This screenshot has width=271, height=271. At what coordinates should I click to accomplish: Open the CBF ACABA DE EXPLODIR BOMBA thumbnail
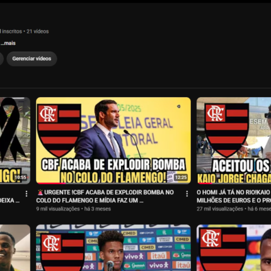point(113,141)
